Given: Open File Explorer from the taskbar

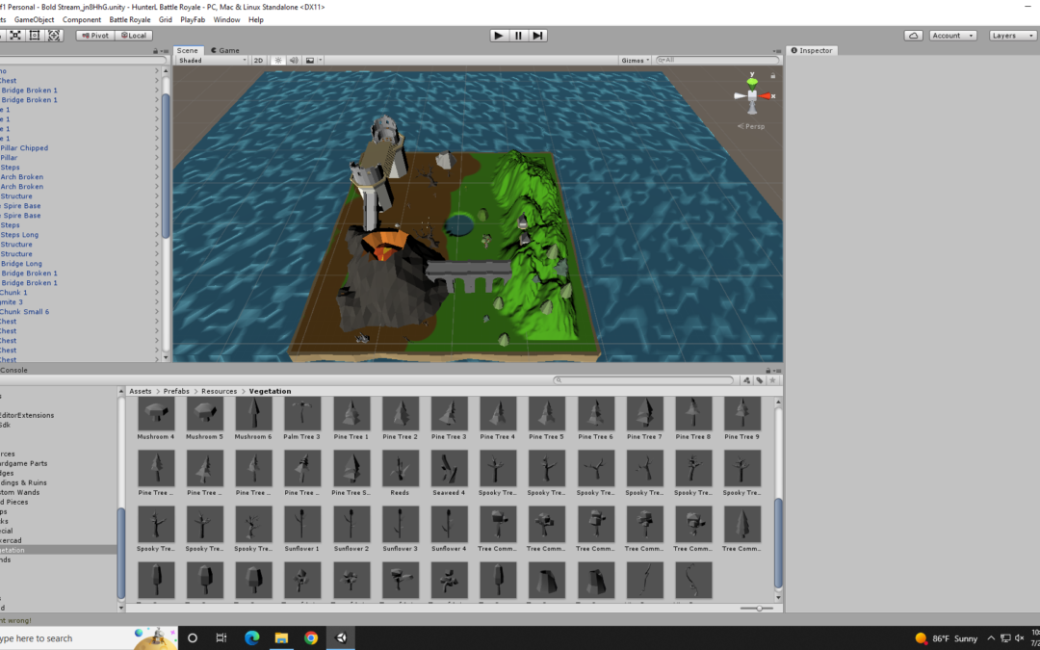Looking at the screenshot, I should tap(281, 638).
